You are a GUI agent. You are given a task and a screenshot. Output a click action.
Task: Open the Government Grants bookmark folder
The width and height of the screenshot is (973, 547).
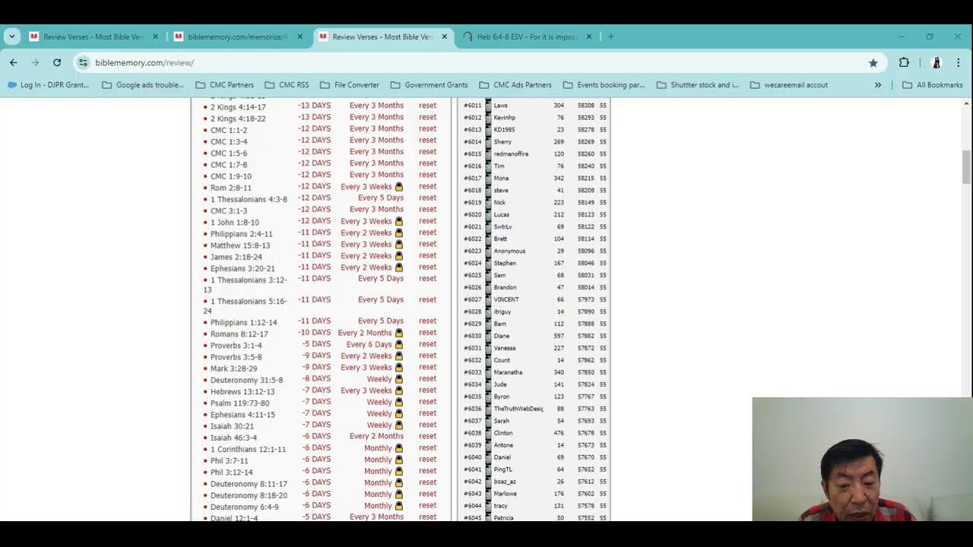(x=430, y=85)
